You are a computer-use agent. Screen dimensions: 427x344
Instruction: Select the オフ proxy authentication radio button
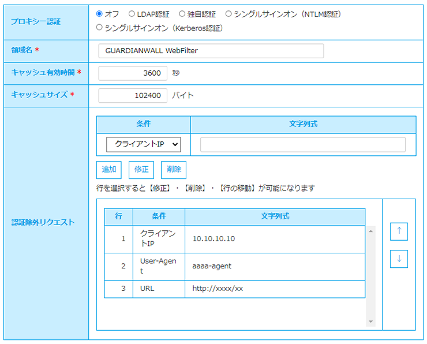(x=99, y=14)
